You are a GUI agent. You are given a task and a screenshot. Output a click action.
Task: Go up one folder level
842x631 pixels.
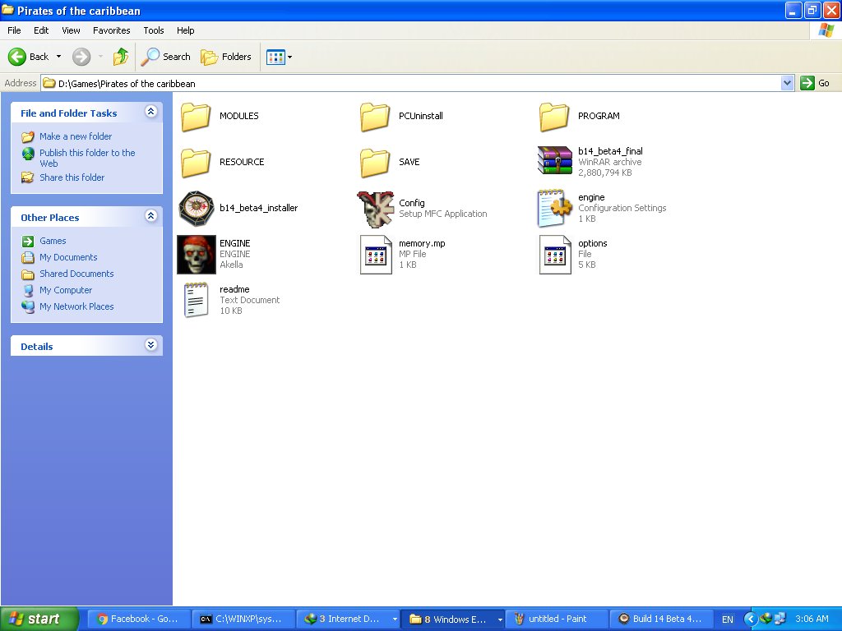120,57
